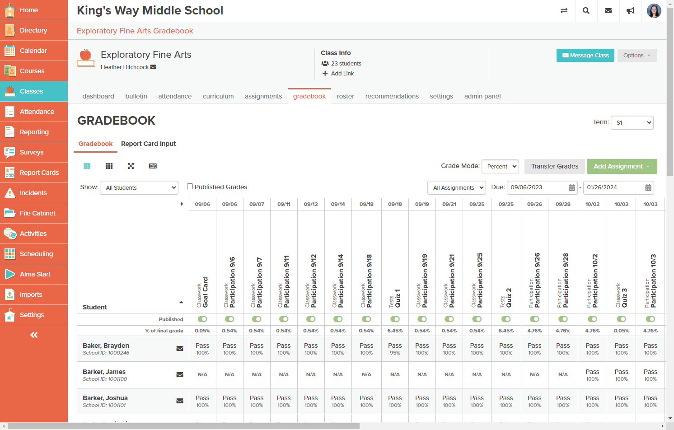This screenshot has width=674, height=430.
Task: Email teacher Heather Hitchcock via envelope icon
Action: pyautogui.click(x=153, y=67)
